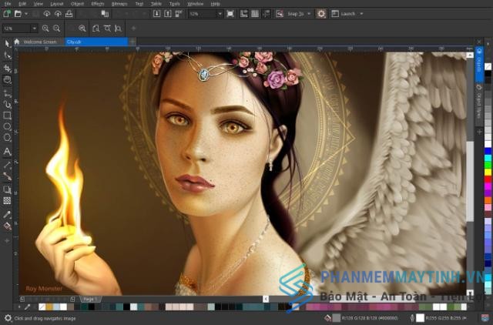Image resolution: width=493 pixels, height=325 pixels.
Task: Select the Crop tool
Action: pos(7,69)
